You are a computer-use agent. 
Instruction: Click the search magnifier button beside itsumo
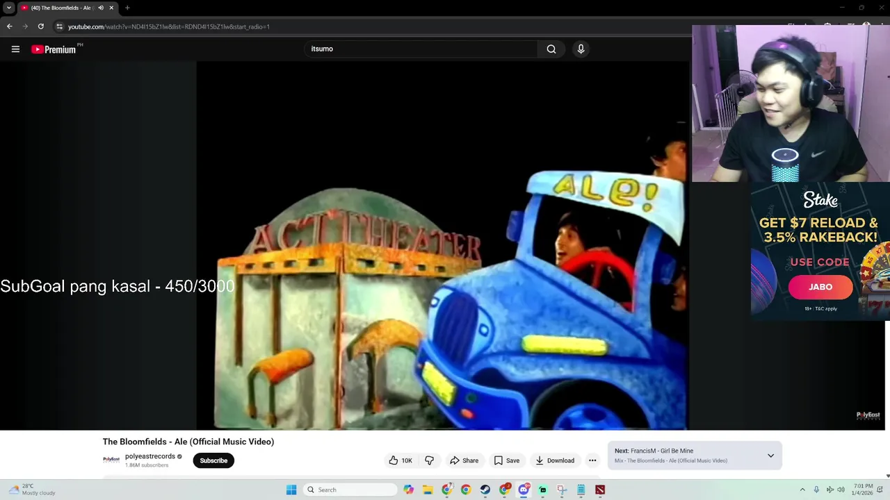coord(551,49)
